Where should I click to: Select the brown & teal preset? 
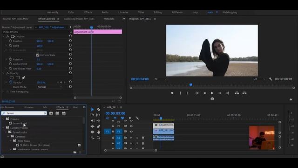20,123
